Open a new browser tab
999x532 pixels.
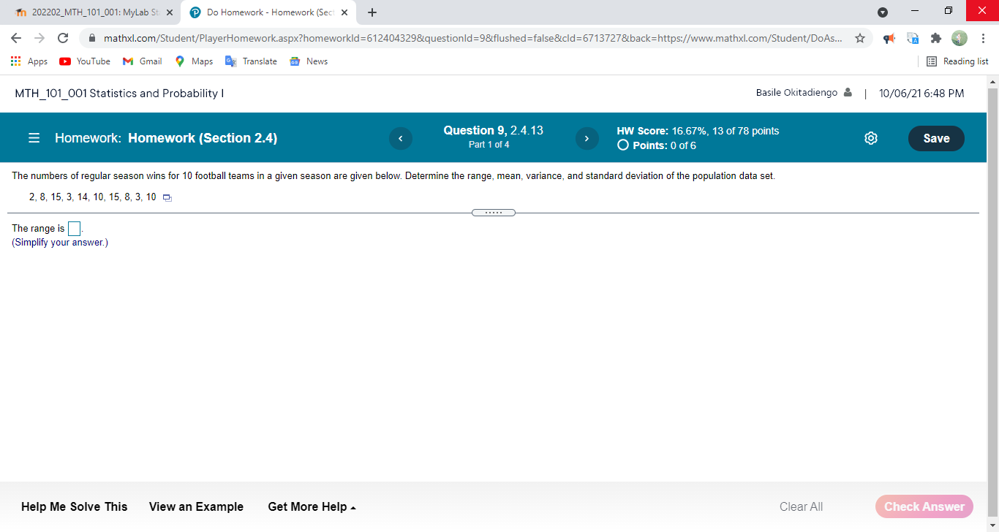click(372, 12)
